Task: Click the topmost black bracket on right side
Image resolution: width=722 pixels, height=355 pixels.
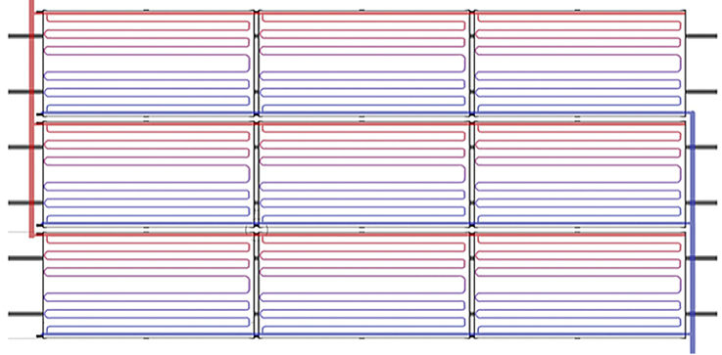Action: click(x=701, y=36)
